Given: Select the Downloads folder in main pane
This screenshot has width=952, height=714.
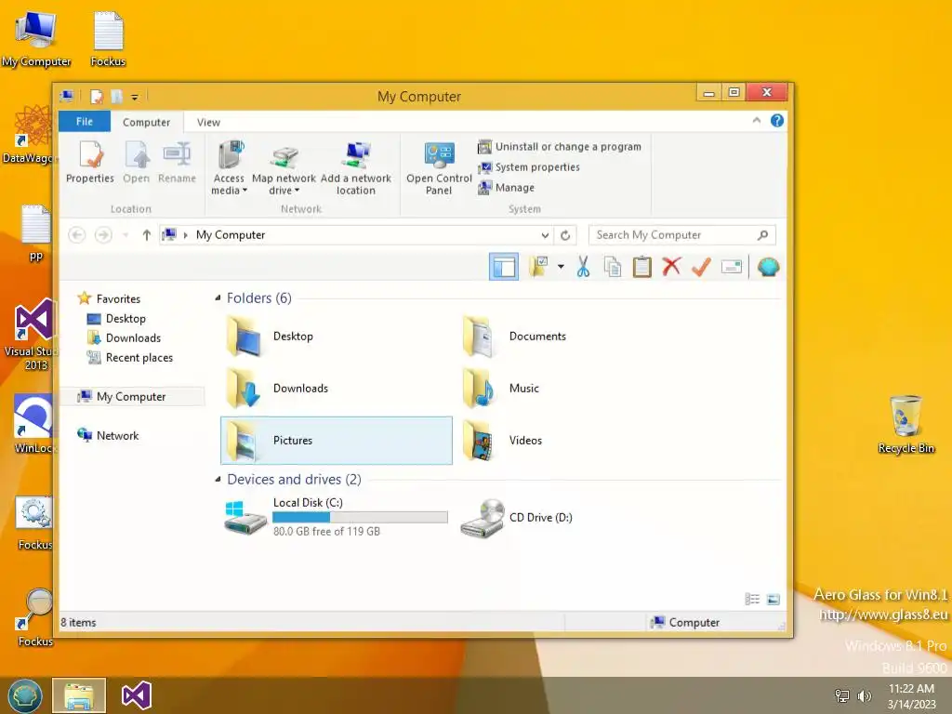Looking at the screenshot, I should click(x=337, y=389).
